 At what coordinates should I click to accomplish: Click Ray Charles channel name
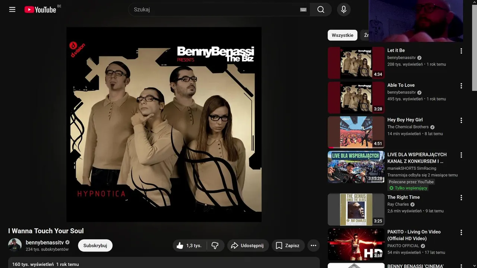[x=398, y=204]
